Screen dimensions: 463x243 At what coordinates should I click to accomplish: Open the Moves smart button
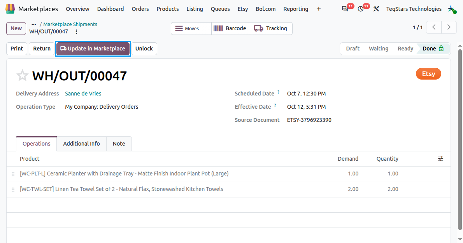(x=191, y=29)
